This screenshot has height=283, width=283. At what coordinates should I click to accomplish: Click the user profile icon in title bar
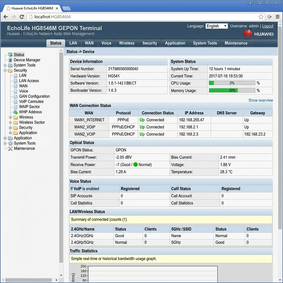(x=250, y=3)
